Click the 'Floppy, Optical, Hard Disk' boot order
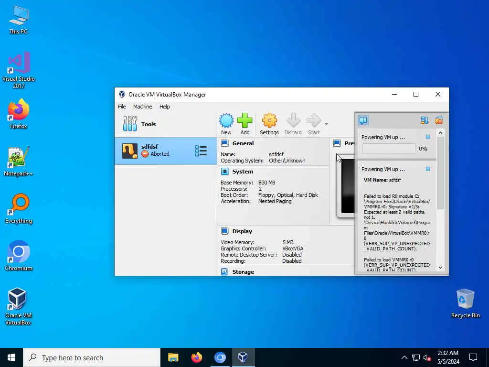The height and width of the screenshot is (367, 489). [288, 195]
